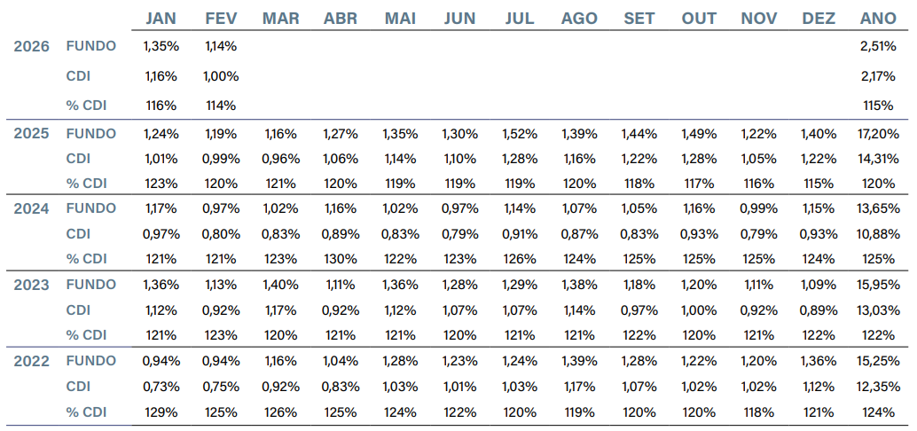Click 2026 annual fund return 2,51%
Viewport: 917px width, 431px height.
point(878,47)
